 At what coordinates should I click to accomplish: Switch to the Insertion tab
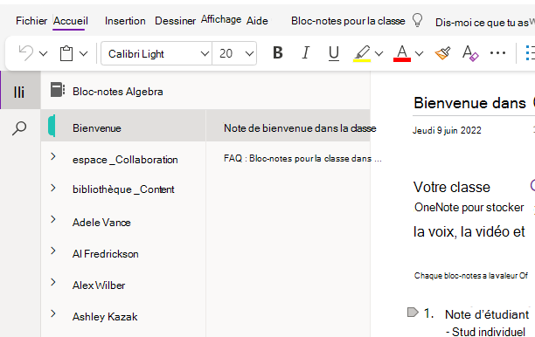click(x=125, y=21)
